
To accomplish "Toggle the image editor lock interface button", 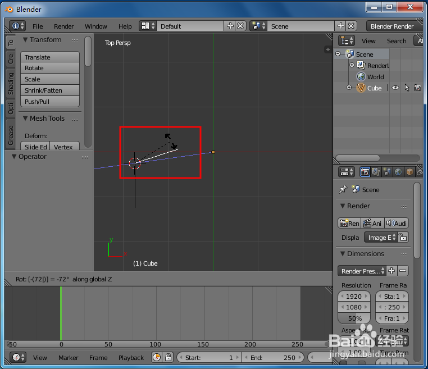I will click(x=403, y=237).
